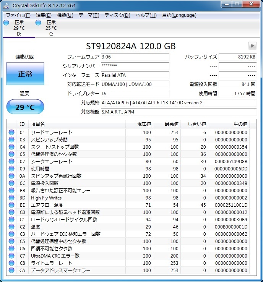Open the ファイル(F) menu
Viewport: 263px width, 282px height.
tap(18, 15)
